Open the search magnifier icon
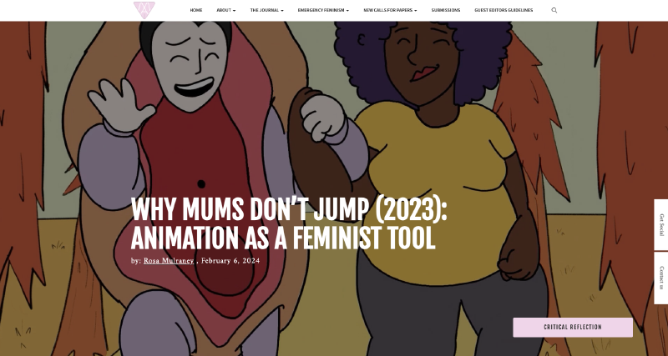Screen dimensions: 668x356 coord(554,10)
